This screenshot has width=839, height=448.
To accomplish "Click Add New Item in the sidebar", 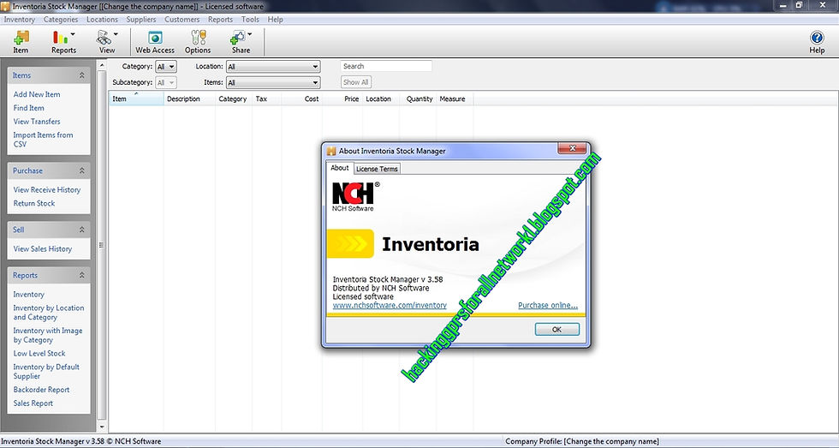I will point(37,94).
